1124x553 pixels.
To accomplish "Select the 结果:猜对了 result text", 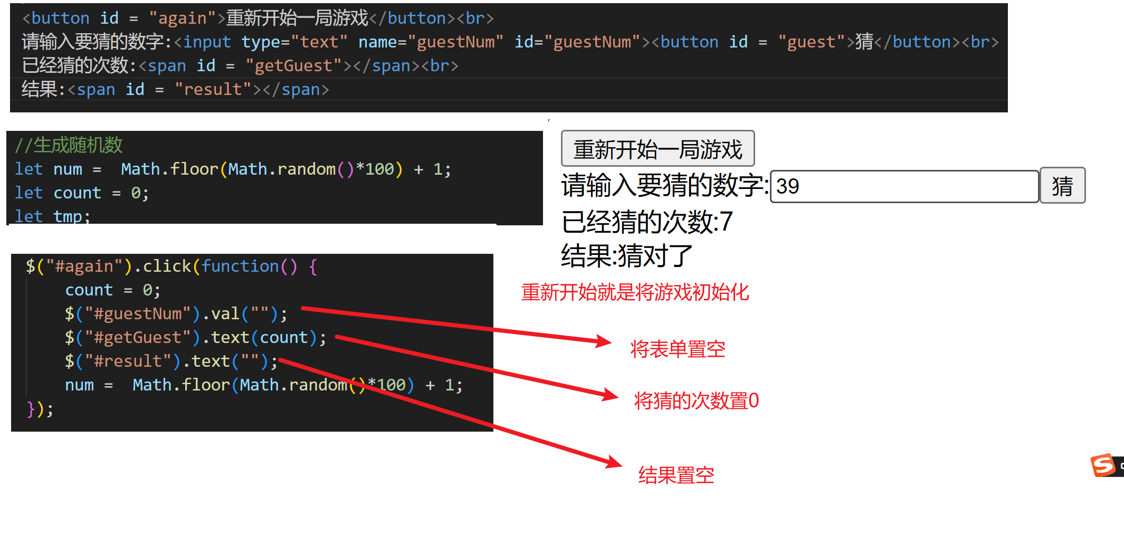I will [626, 256].
